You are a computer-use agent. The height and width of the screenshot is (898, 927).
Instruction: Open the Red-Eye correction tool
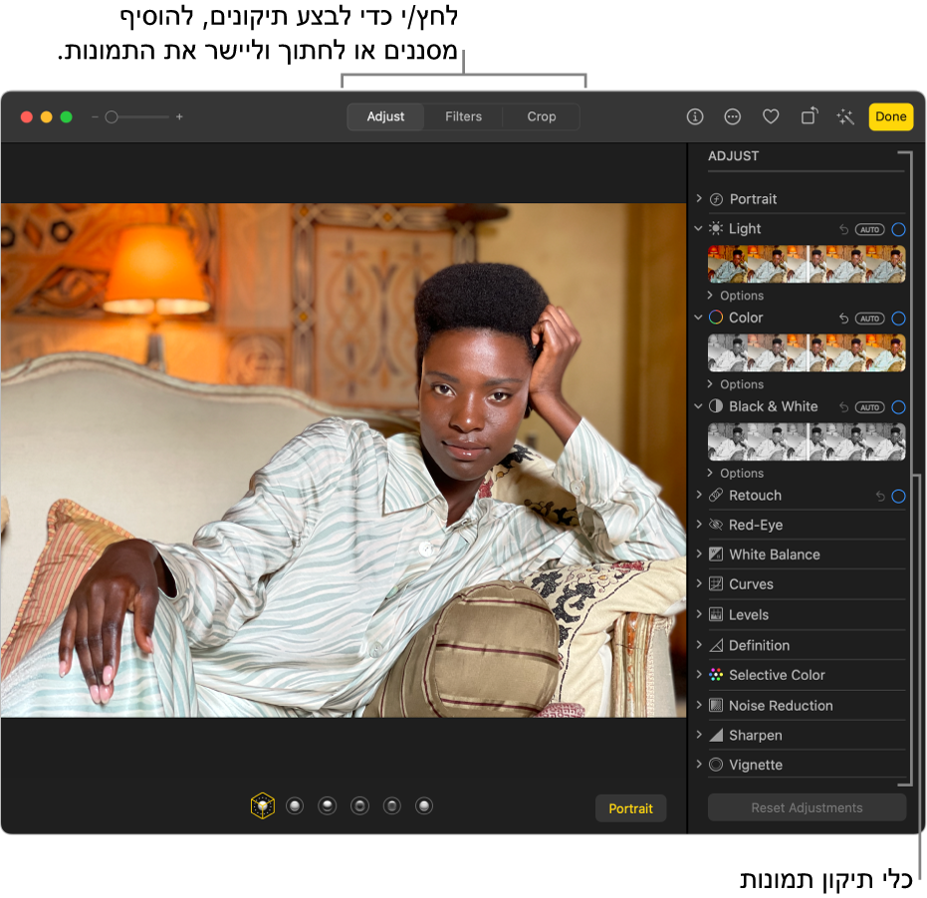pos(757,525)
